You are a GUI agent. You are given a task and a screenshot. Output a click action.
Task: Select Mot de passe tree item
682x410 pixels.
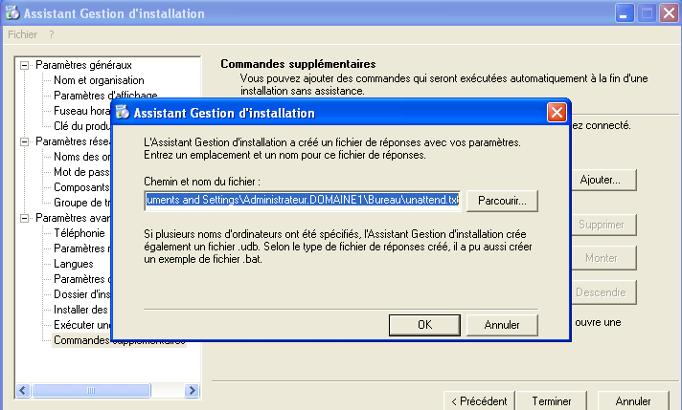[x=81, y=172]
